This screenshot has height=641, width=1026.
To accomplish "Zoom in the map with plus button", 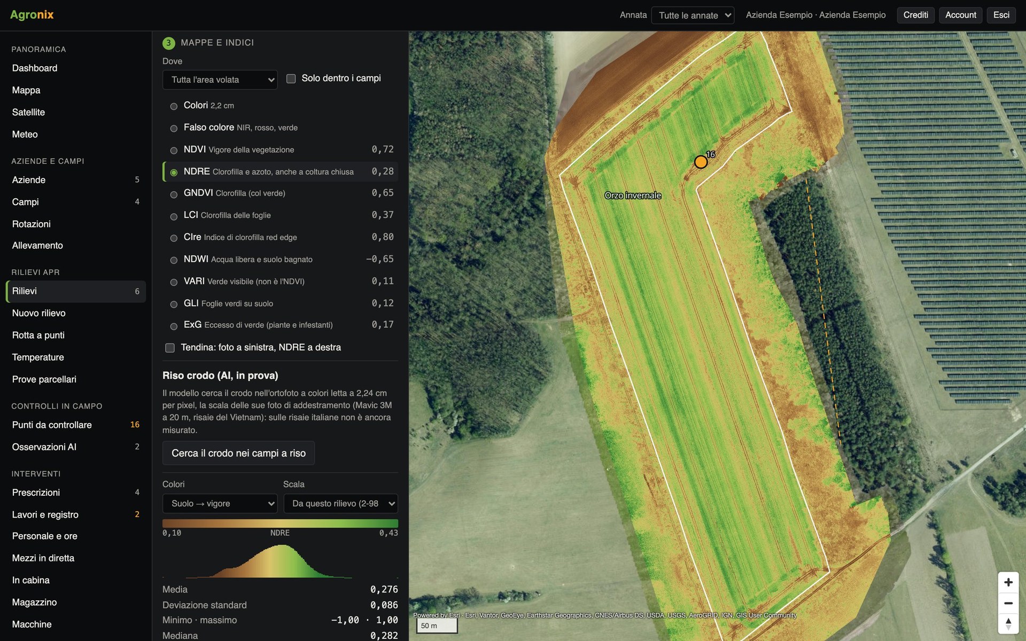I will click(1008, 582).
